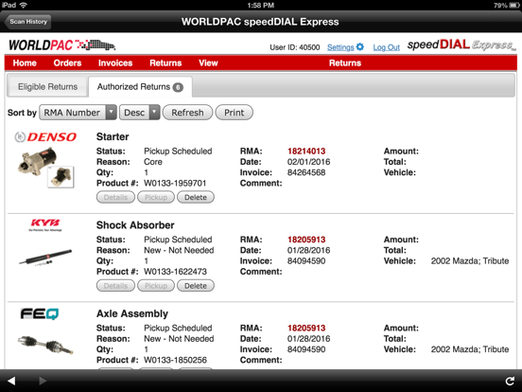Click the Log Out link

click(x=386, y=47)
